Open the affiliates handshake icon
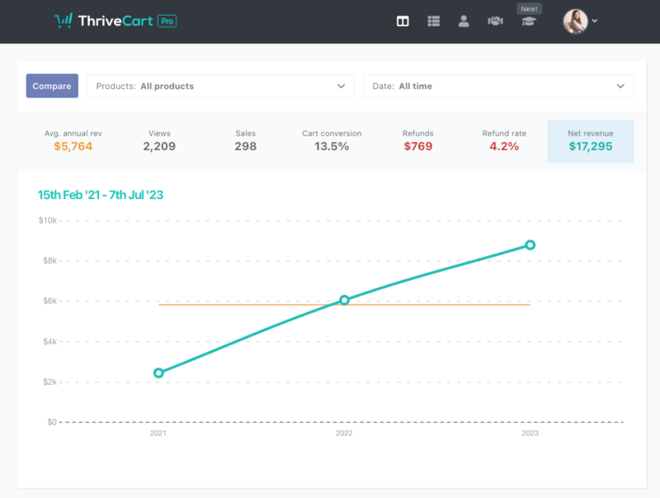Image resolution: width=660 pixels, height=498 pixels. coord(495,21)
